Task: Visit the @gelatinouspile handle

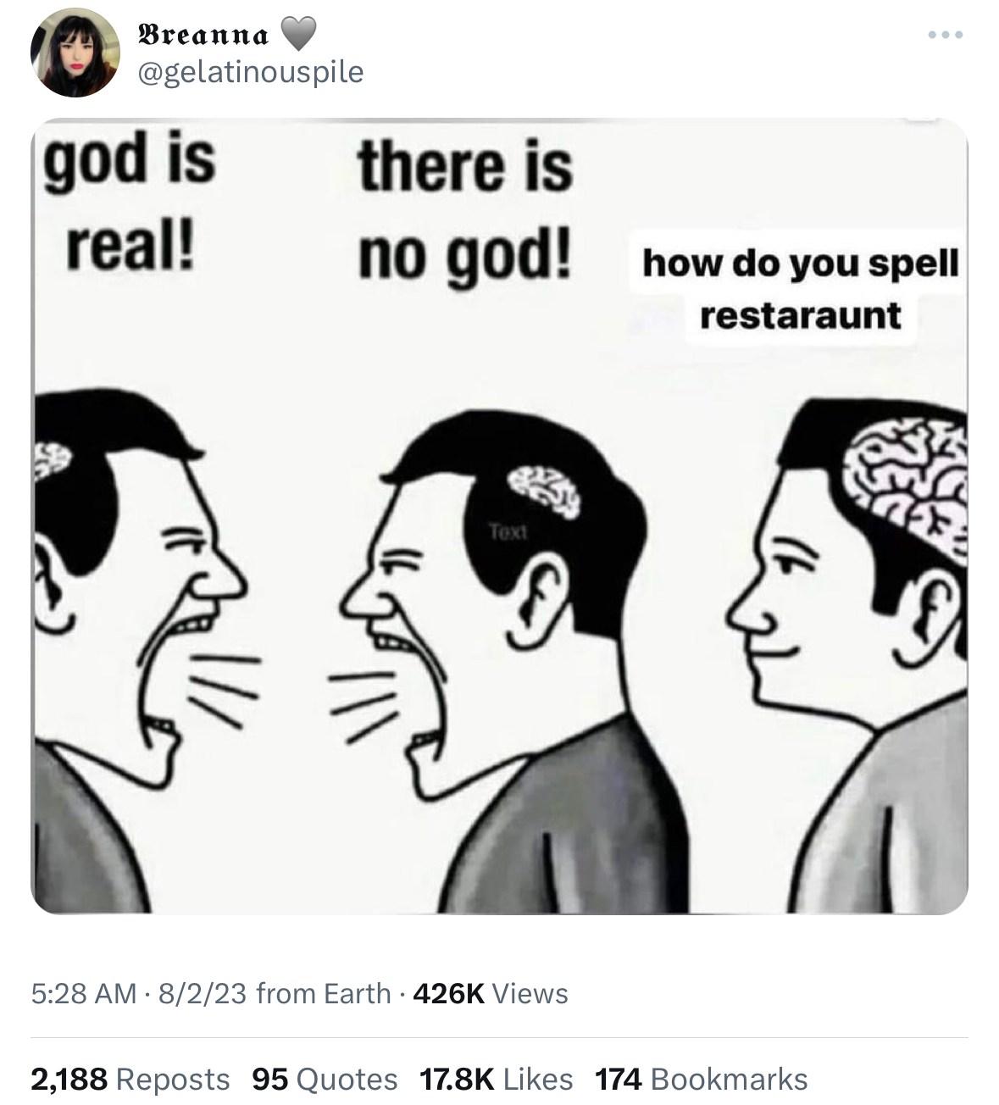Action: (249, 72)
